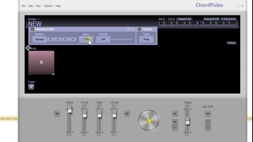
Task: Click the 440.00 Hz tuning button
Action: click(x=228, y=19)
